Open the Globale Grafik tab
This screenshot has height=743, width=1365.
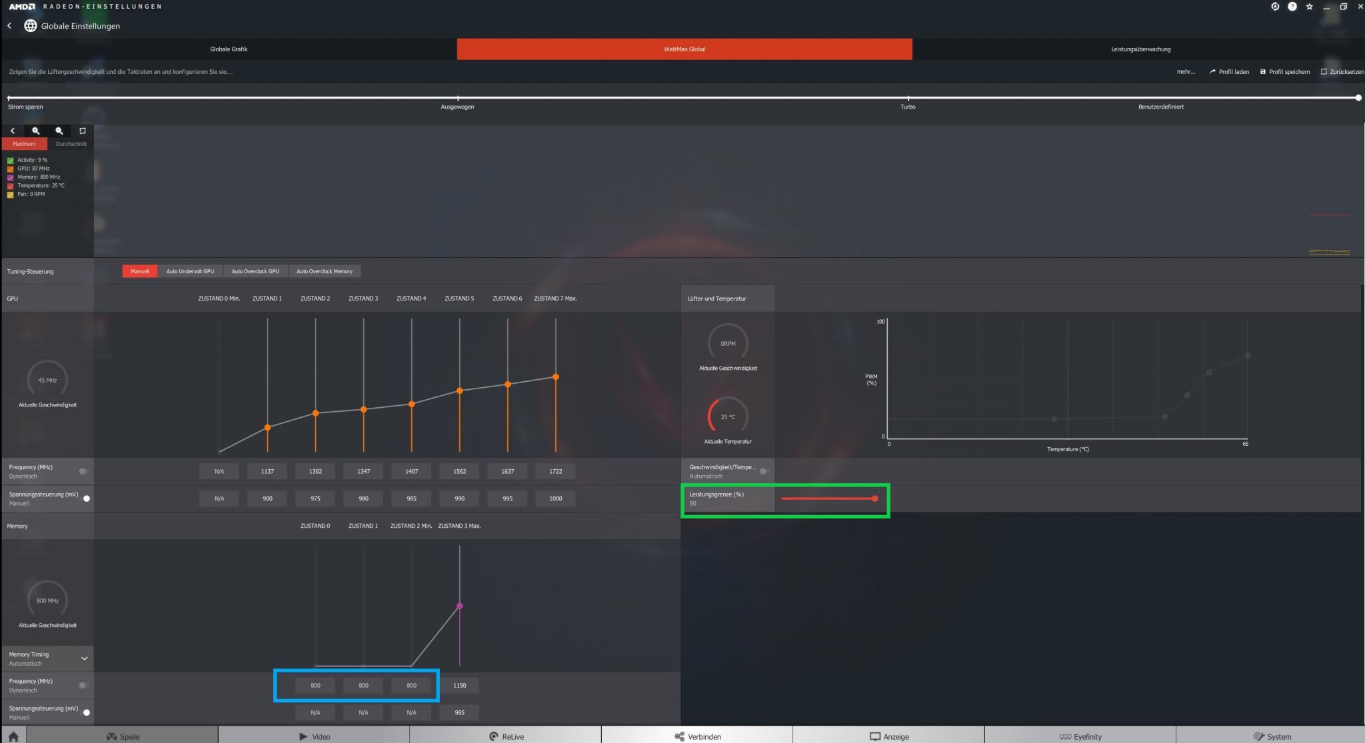(229, 49)
